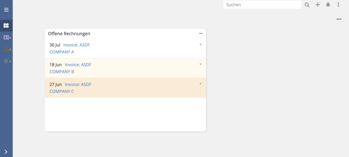Open the dashboard options ellipsis menu

click(x=339, y=19)
